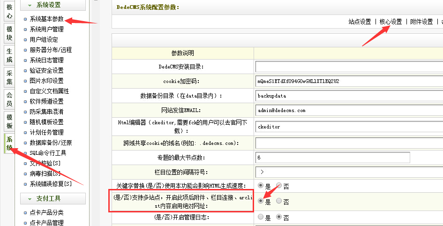Switch to the 核心 vertical tab

coord(9,13)
